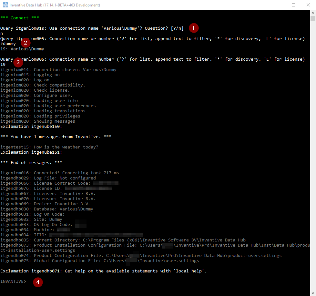Click 'Dealer: Invantive B.V.' line

click(x=45, y=204)
